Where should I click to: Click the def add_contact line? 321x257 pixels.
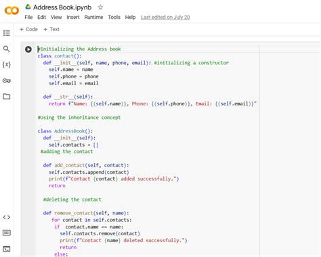point(86,165)
